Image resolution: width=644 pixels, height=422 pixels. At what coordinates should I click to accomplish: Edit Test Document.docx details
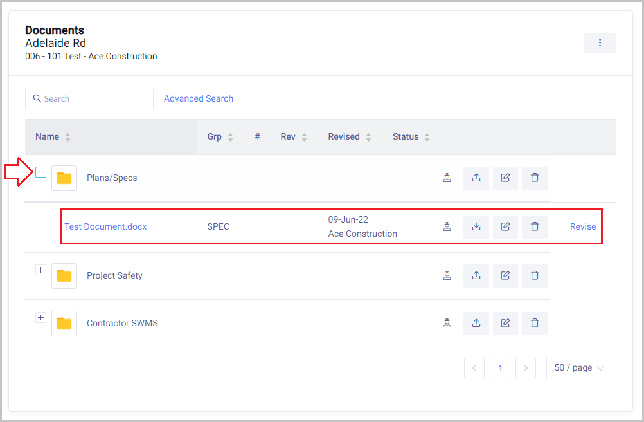[505, 226]
